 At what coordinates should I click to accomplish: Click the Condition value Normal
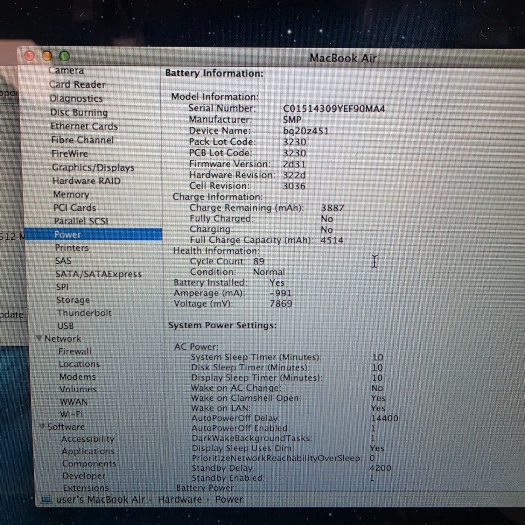coord(269,272)
